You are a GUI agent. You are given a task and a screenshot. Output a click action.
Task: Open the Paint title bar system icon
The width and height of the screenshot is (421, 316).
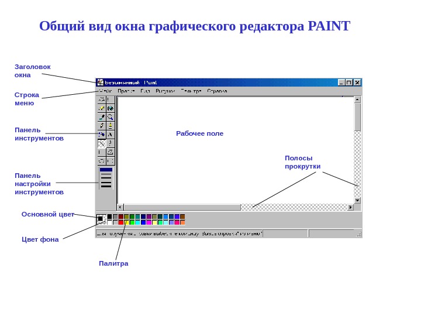100,83
